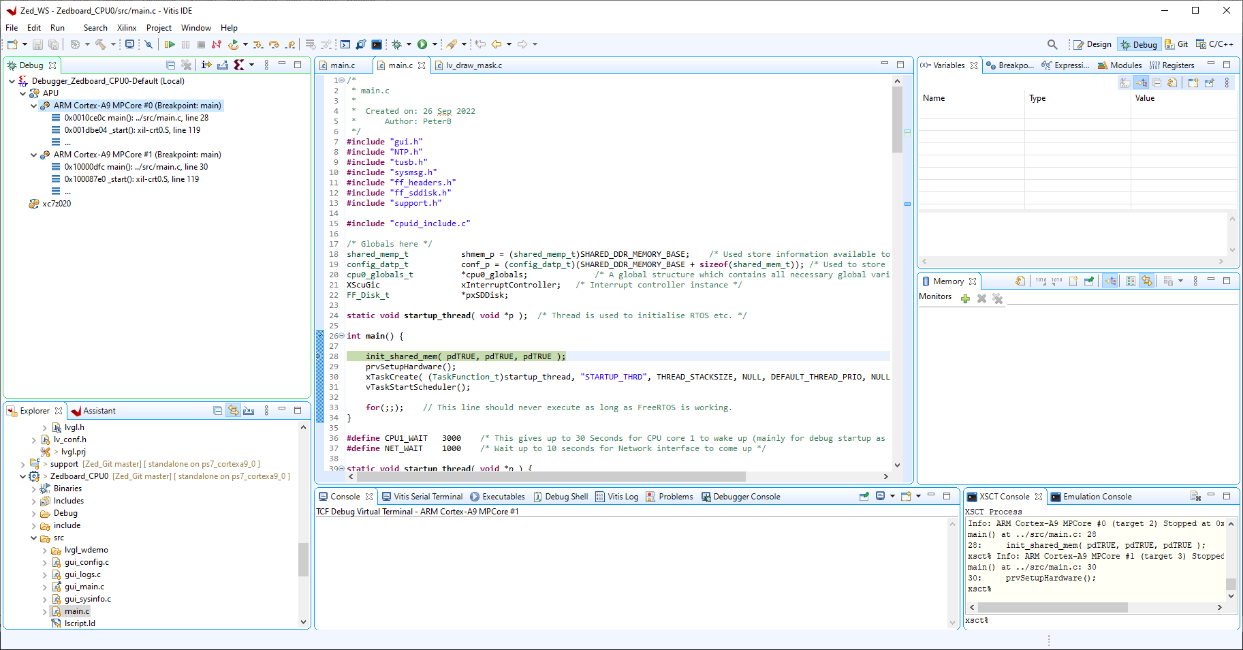Click the XSCT Console horizontal scrollbar
The image size is (1243, 650).
point(1053,607)
